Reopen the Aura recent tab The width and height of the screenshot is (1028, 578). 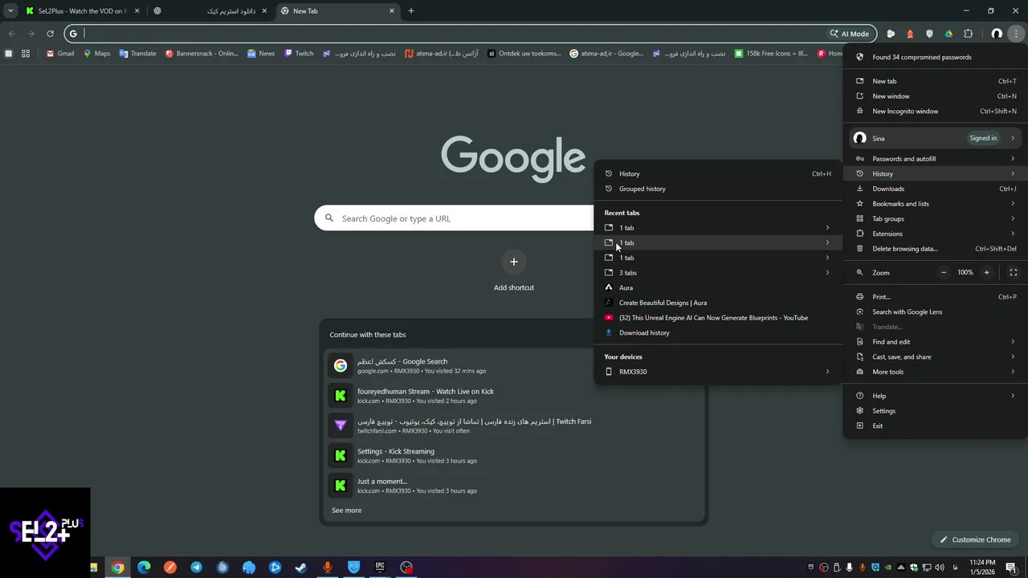(x=717, y=287)
